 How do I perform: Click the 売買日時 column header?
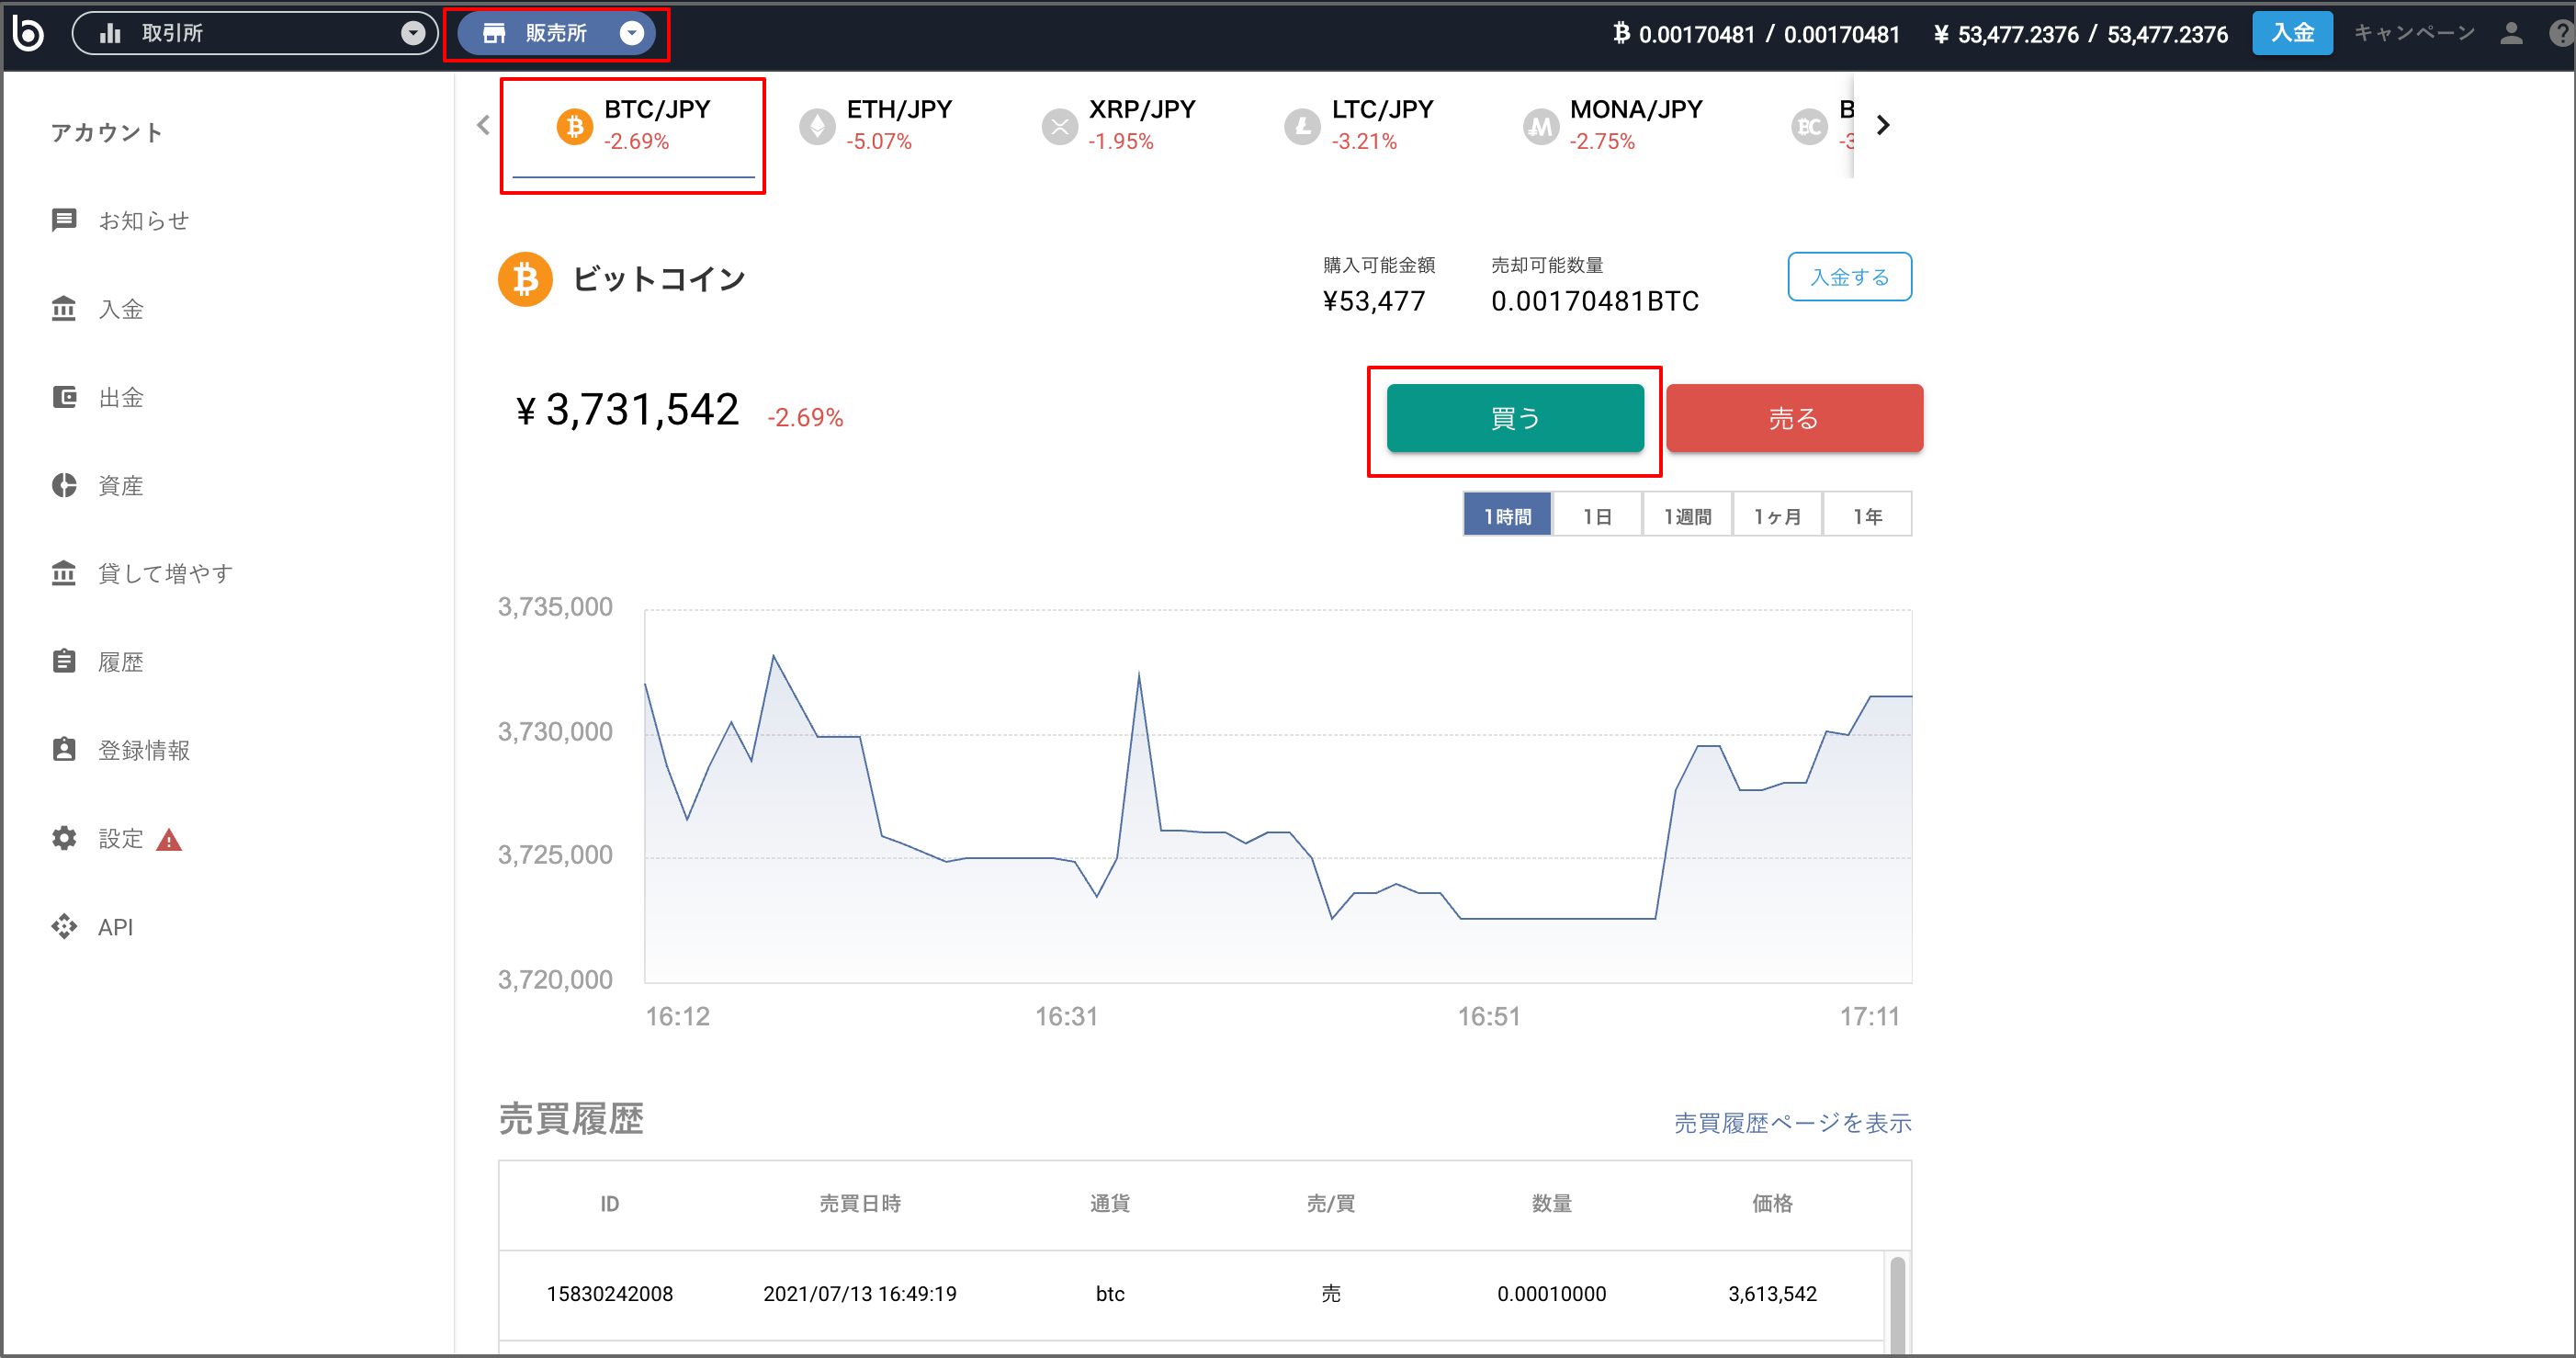[860, 1204]
